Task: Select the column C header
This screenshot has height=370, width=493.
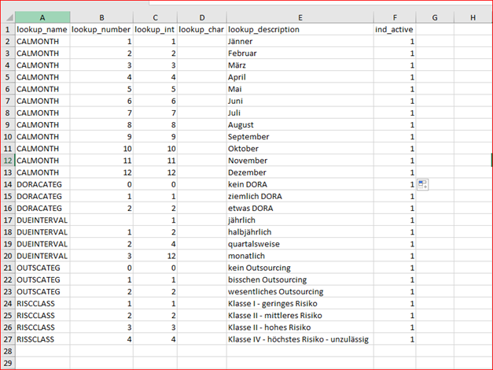Action: pos(155,17)
